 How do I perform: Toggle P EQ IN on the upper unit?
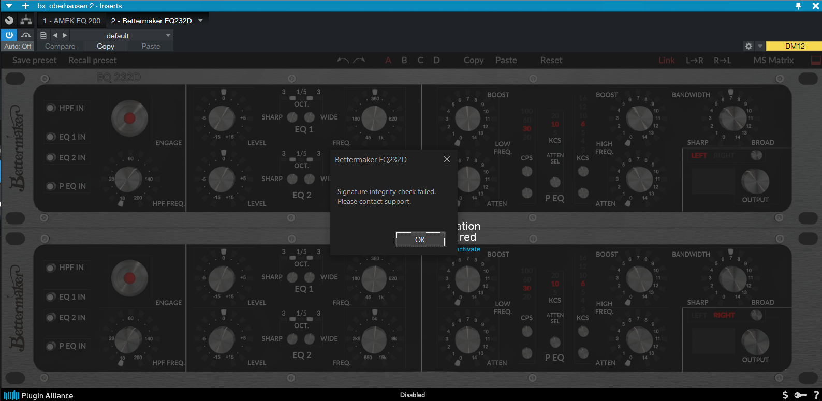[51, 186]
